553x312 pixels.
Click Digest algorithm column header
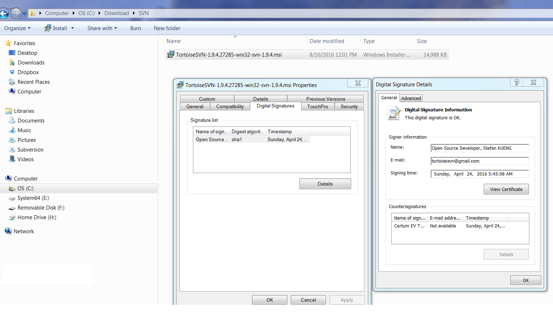tap(247, 131)
